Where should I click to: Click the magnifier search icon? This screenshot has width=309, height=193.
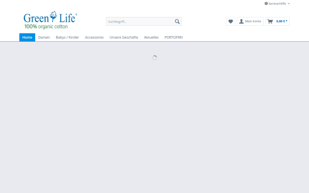(x=177, y=22)
